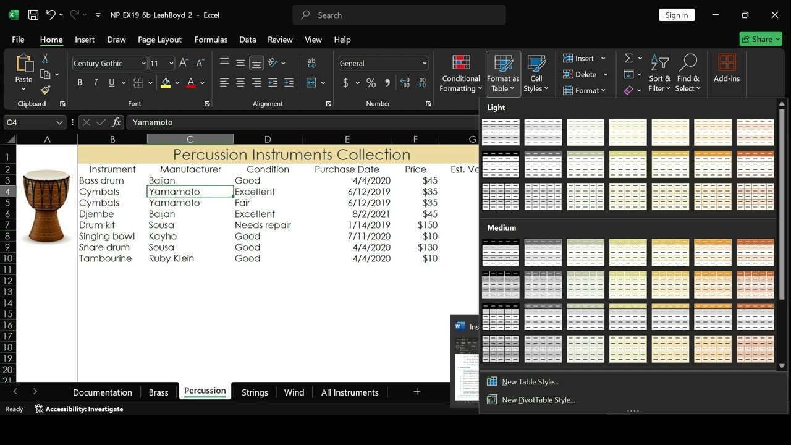Apply Borders to the selected cell

[138, 83]
